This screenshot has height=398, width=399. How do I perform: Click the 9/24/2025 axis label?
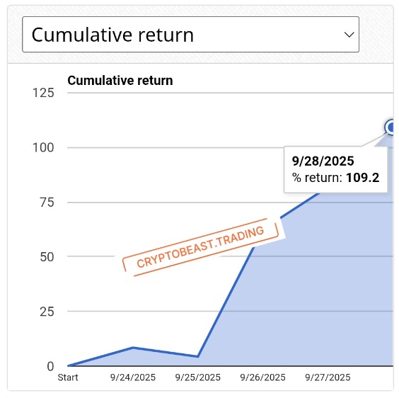click(133, 377)
